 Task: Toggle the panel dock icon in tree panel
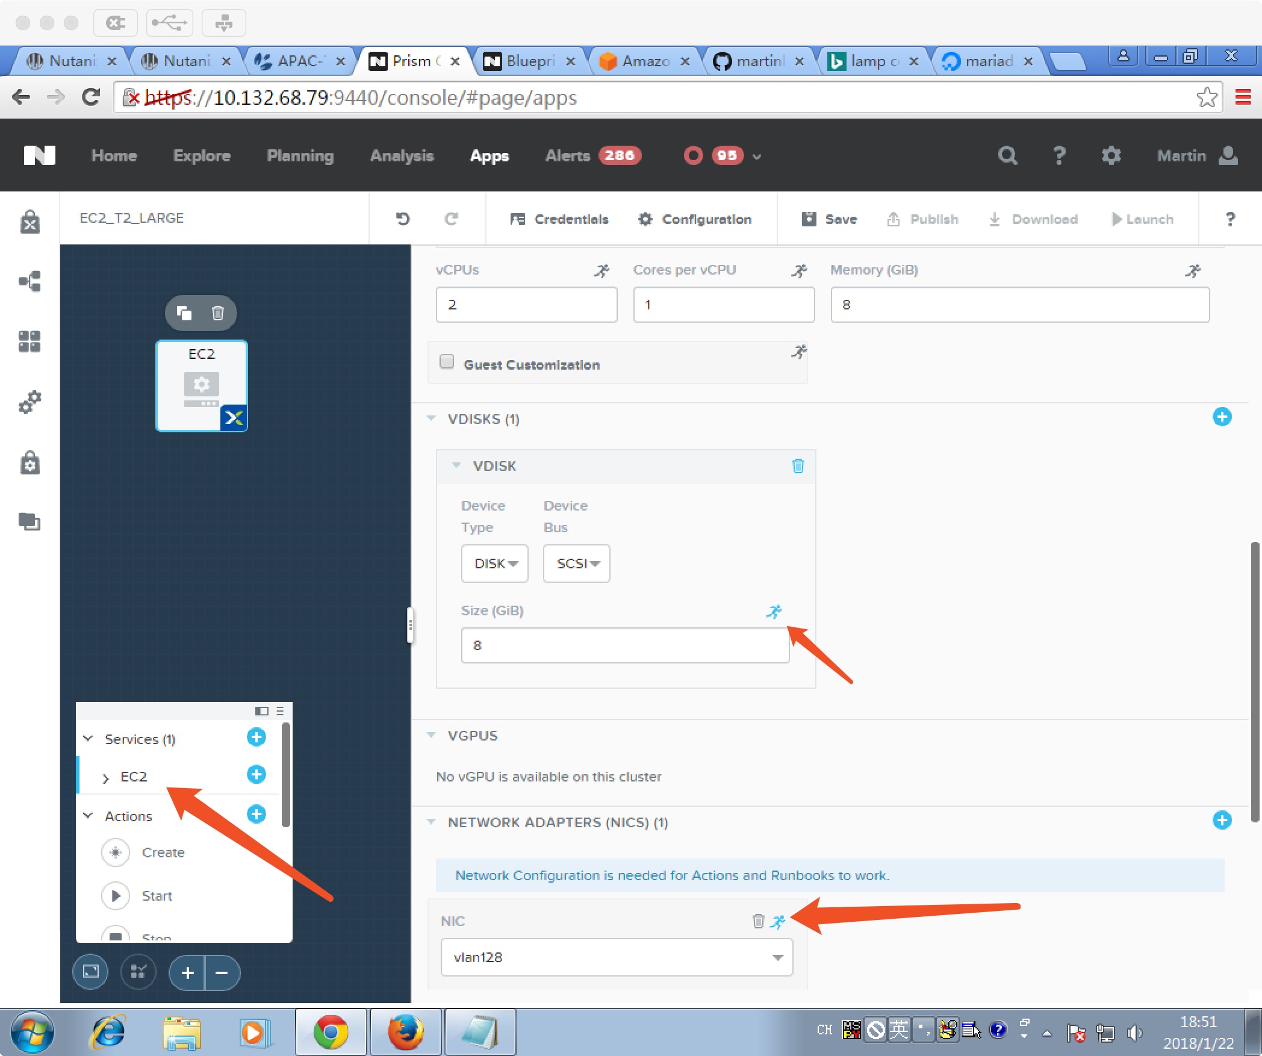(261, 711)
